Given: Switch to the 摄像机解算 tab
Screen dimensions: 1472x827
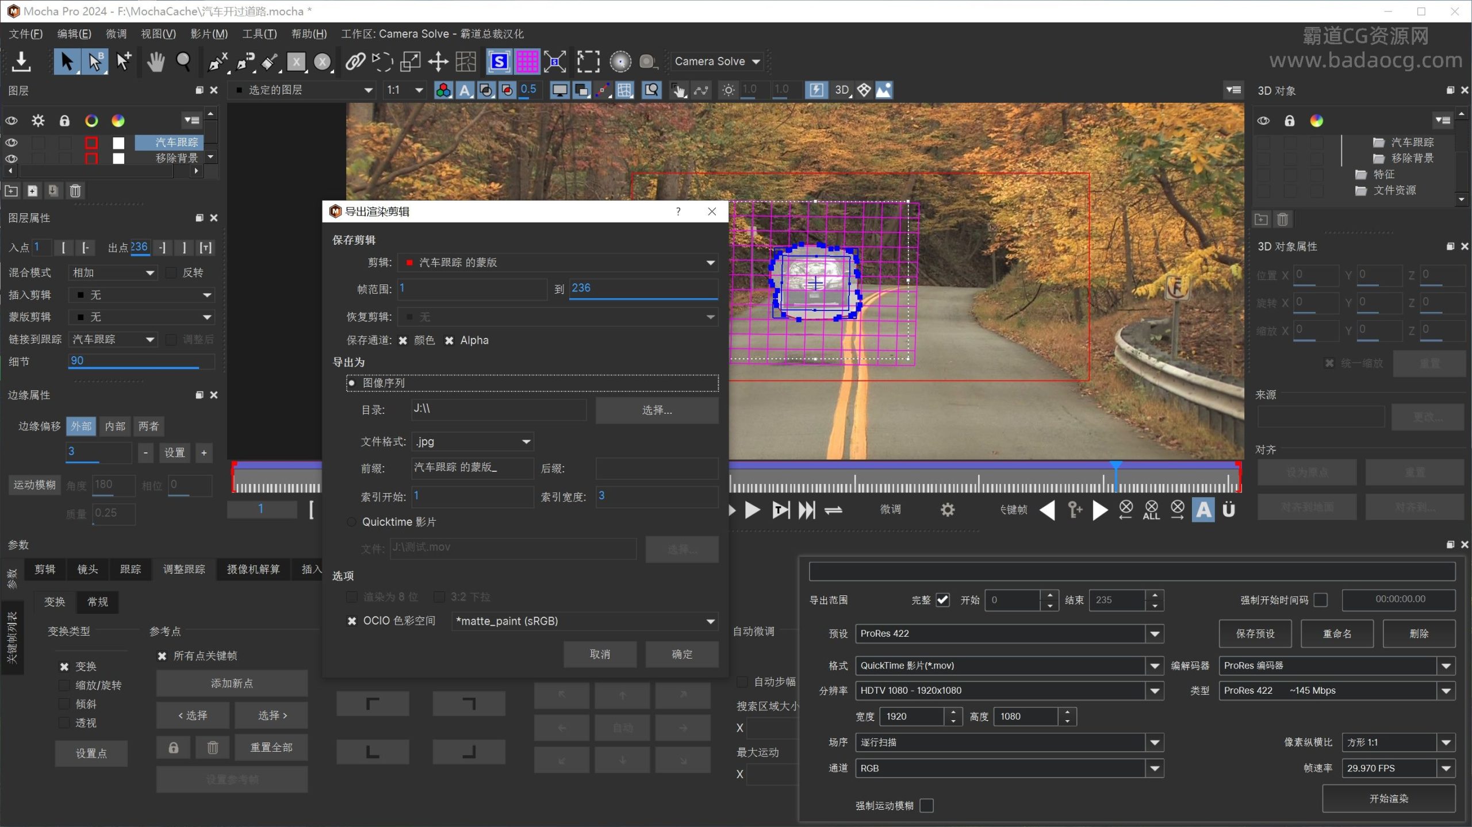Looking at the screenshot, I should pyautogui.click(x=253, y=570).
